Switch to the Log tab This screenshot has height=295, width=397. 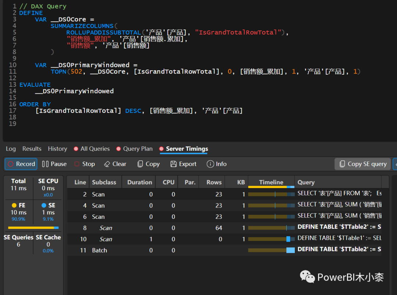click(x=11, y=149)
